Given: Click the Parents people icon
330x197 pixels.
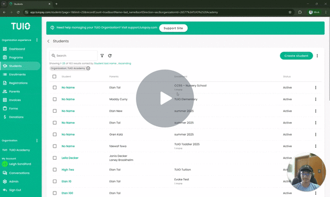Looking at the screenshot, I should [5, 91].
